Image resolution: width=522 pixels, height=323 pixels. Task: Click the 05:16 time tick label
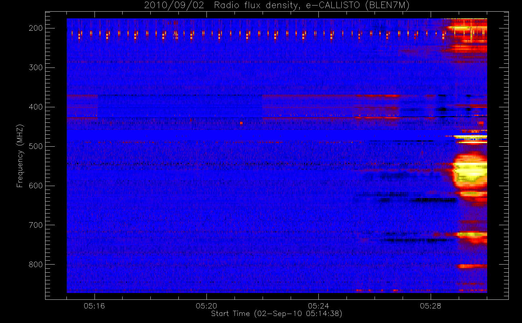coord(94,306)
